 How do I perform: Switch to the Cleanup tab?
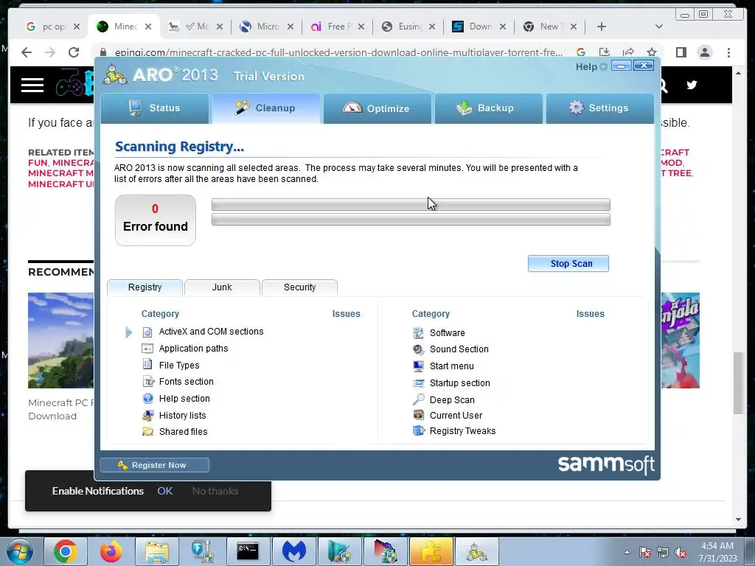(265, 108)
